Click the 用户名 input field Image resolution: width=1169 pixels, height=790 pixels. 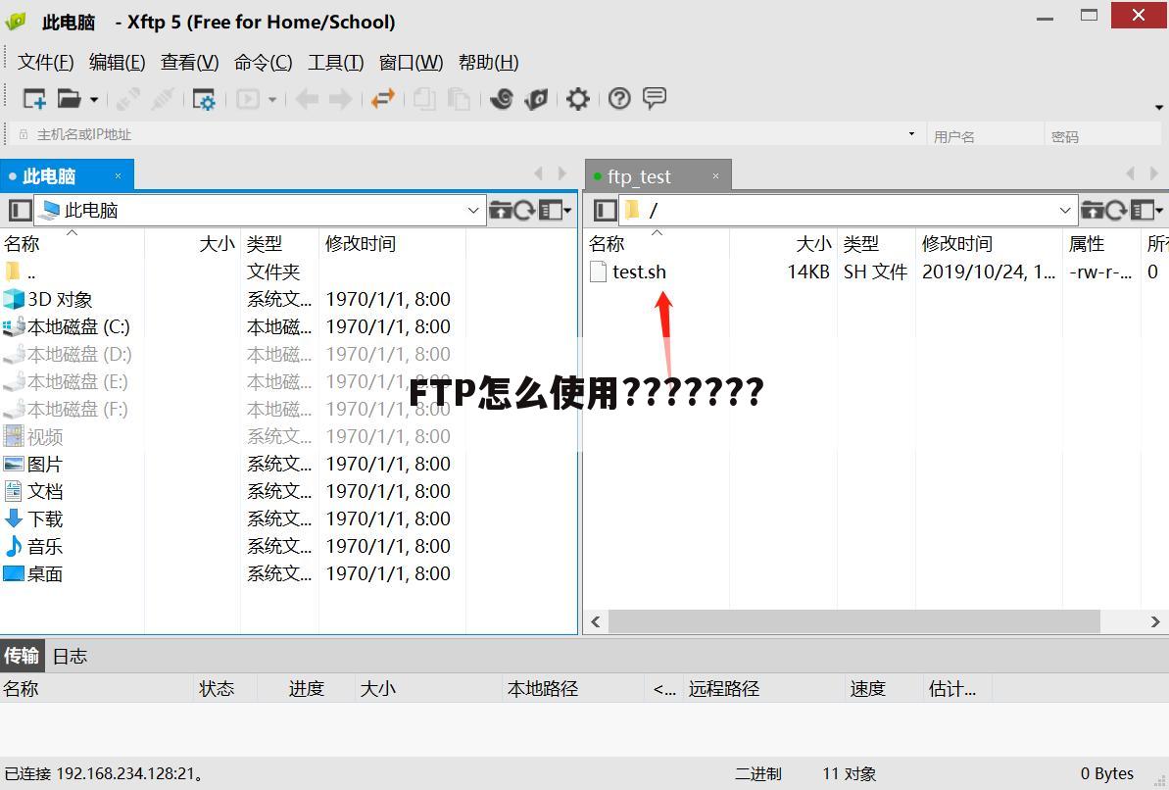[985, 135]
